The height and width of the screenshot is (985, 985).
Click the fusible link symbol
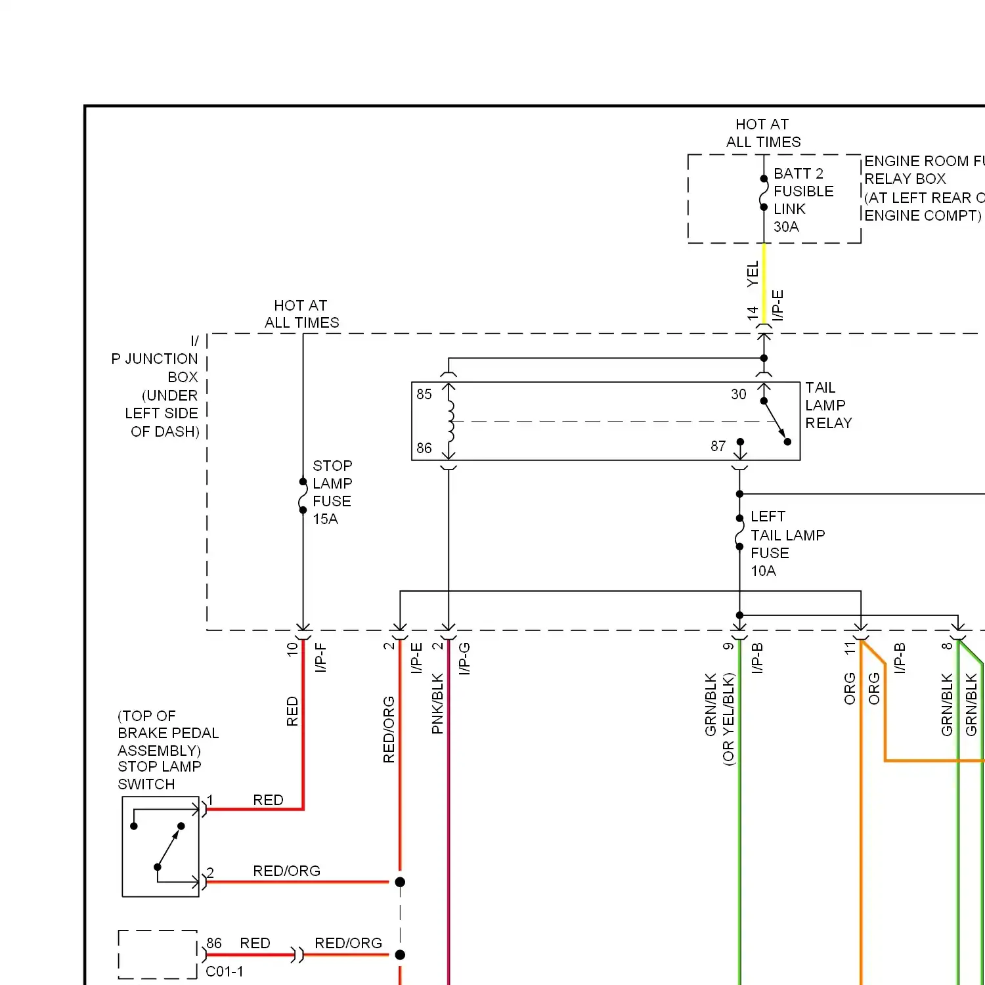(x=764, y=193)
